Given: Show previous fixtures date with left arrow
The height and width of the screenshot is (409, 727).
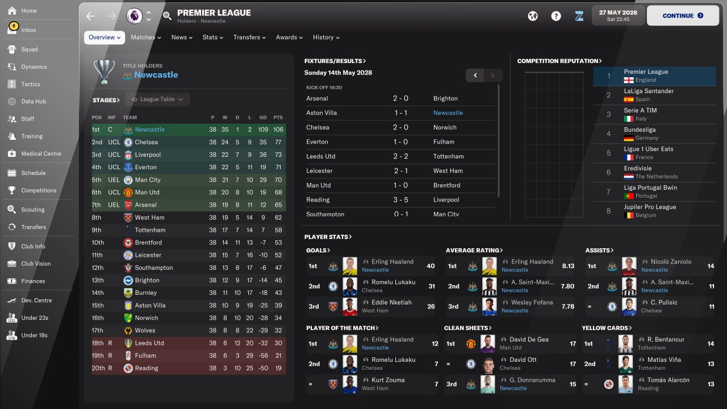Looking at the screenshot, I should 475,75.
